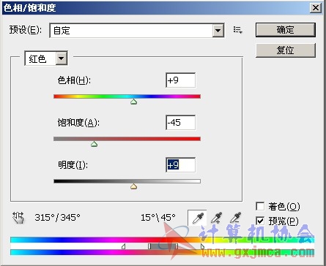Select the eyedropper tool
This screenshot has height=266, width=326.
coord(197,218)
